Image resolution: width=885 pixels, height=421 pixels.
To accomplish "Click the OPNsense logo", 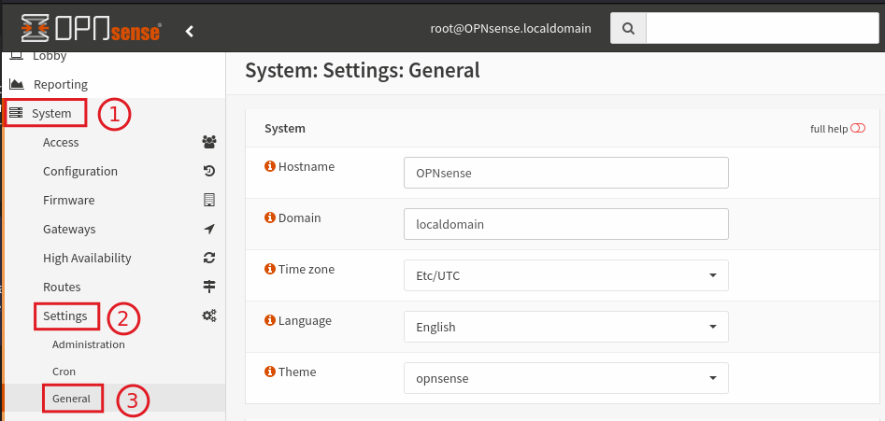I will point(92,29).
